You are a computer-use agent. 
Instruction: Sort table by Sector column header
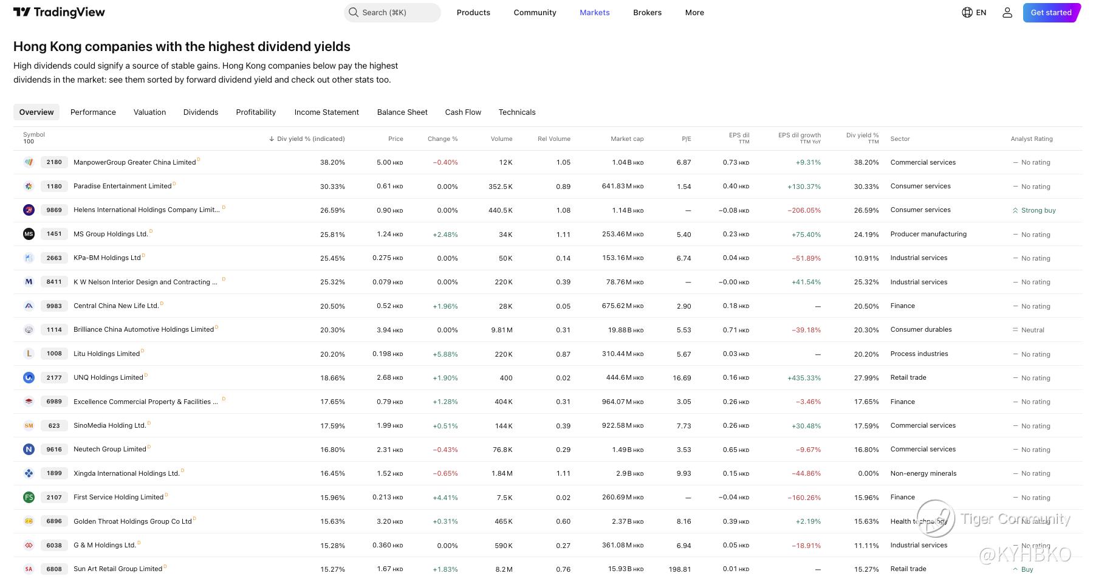coord(900,139)
